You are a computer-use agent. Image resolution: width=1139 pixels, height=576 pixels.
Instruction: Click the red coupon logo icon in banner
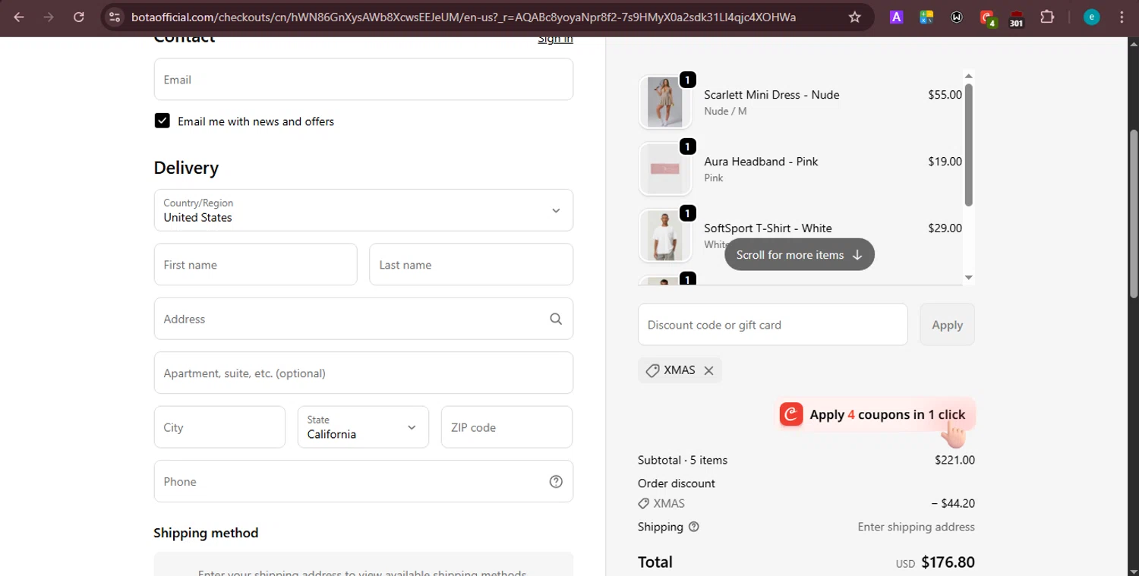[791, 414]
